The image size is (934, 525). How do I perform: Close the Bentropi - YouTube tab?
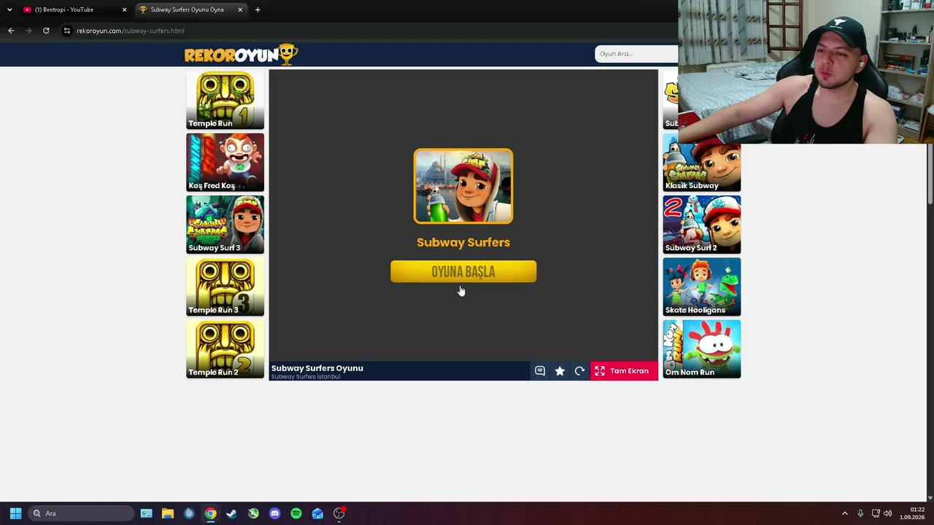(124, 9)
